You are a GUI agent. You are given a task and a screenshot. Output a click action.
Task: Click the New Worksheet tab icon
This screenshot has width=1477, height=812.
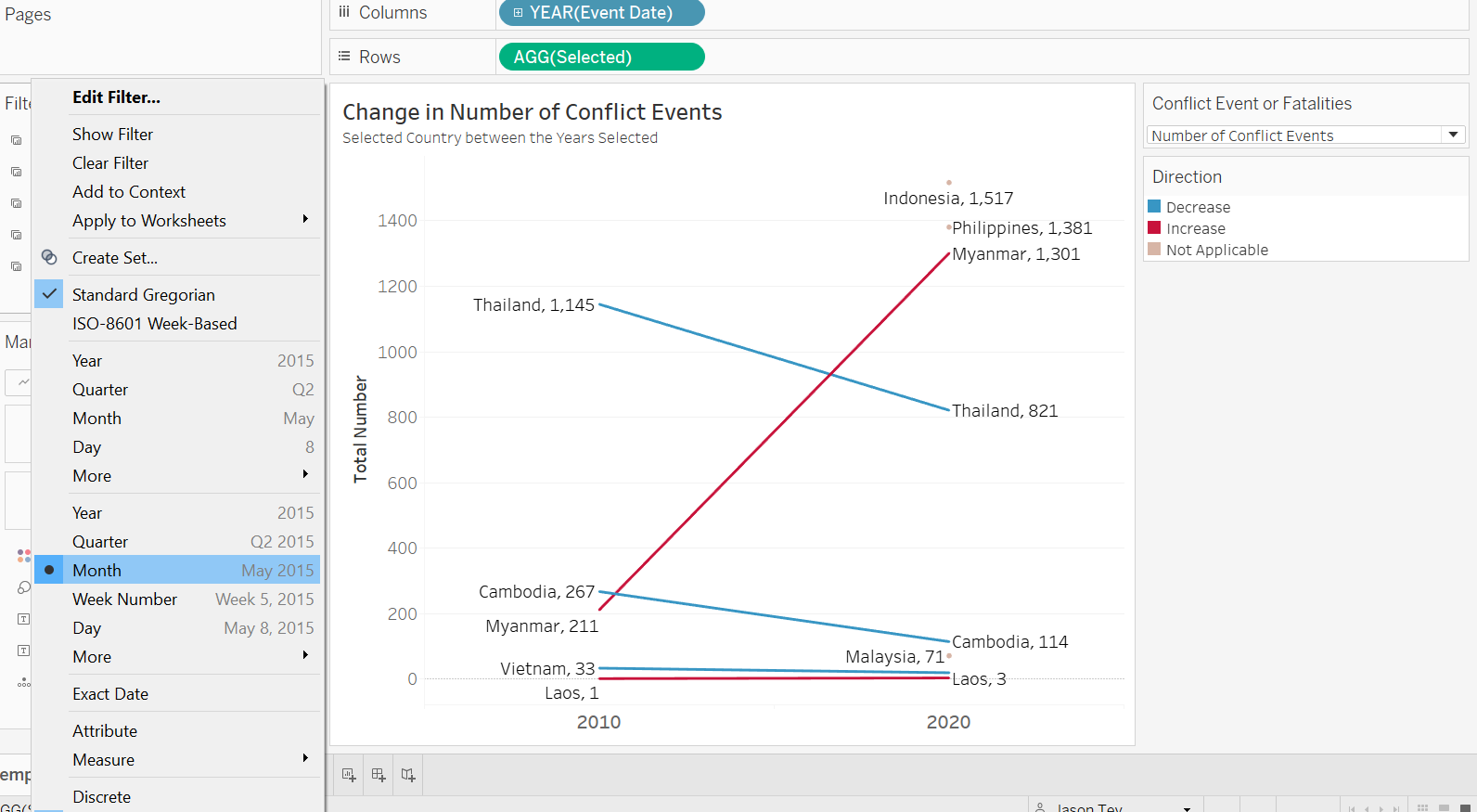(349, 775)
